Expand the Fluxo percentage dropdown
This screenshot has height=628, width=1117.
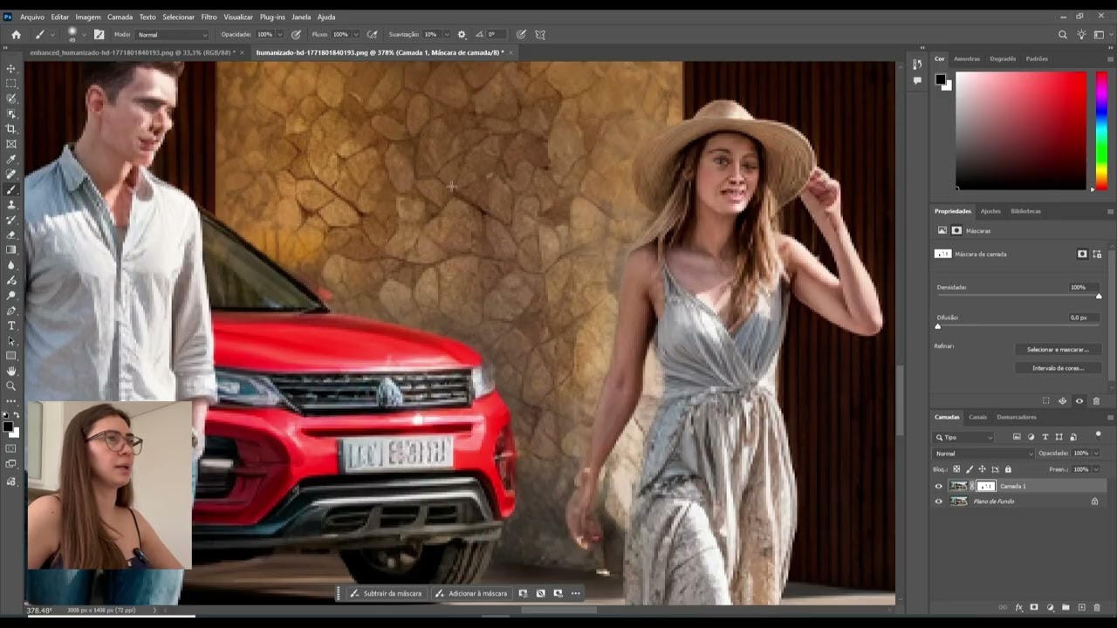pos(355,35)
